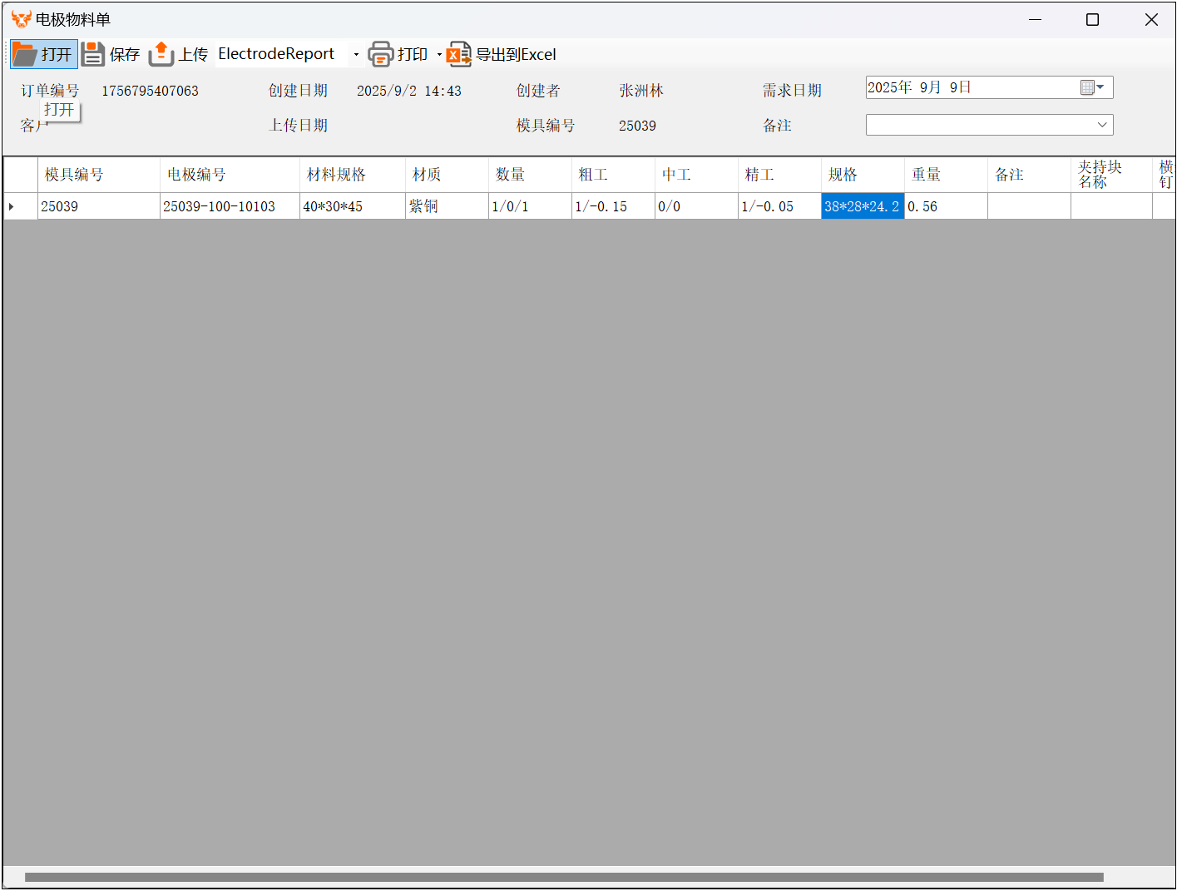Click the horizontal scrollbar at the bottom
The width and height of the screenshot is (1177, 891).
(x=564, y=877)
